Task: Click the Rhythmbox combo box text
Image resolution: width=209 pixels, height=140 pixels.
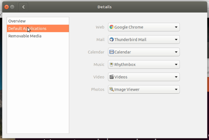Action: tap(125, 65)
